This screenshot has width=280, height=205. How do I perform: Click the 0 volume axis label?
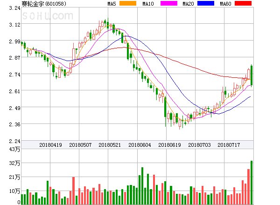pos(19,202)
